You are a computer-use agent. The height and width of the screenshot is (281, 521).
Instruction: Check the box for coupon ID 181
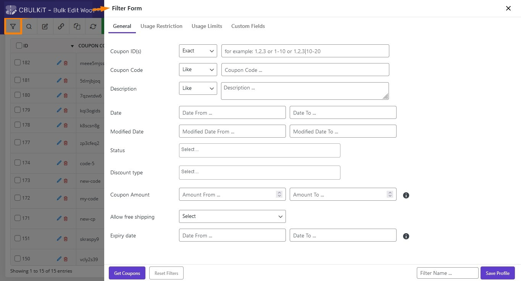tap(18, 80)
